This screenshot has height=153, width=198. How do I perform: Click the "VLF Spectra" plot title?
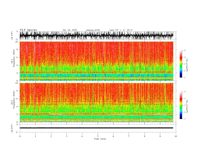(x=28, y=30)
